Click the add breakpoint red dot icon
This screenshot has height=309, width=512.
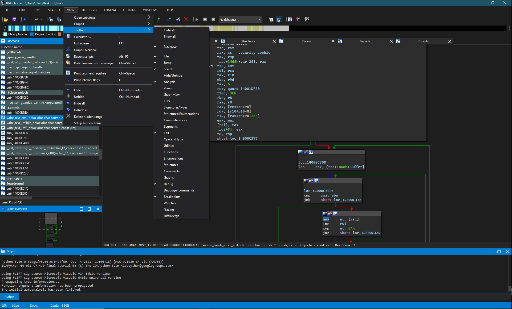[298, 19]
